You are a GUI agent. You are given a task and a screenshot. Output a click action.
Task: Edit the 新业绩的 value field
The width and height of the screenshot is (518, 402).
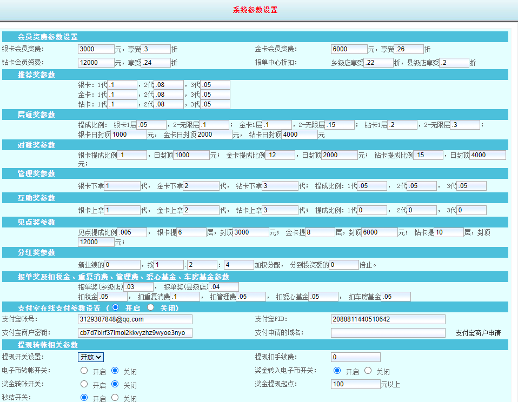point(122,265)
